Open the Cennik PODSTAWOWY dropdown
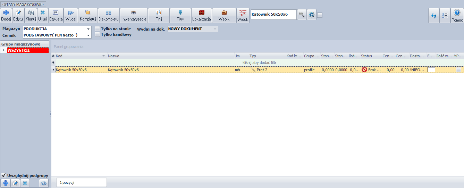The image size is (464, 188). pyautogui.click(x=88, y=35)
